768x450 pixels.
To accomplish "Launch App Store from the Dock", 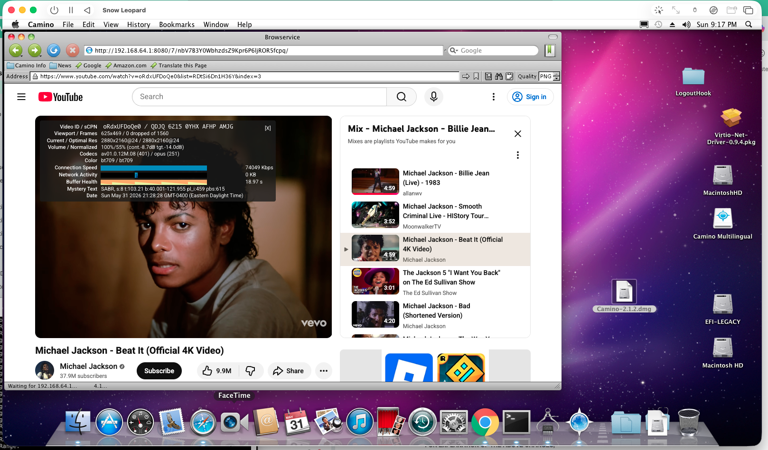I will [109, 422].
